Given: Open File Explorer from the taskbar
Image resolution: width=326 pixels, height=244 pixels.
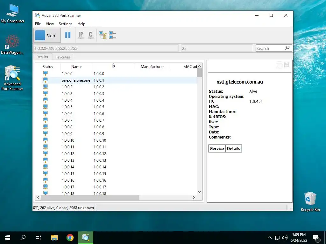Looking at the screenshot, I should point(54,238).
